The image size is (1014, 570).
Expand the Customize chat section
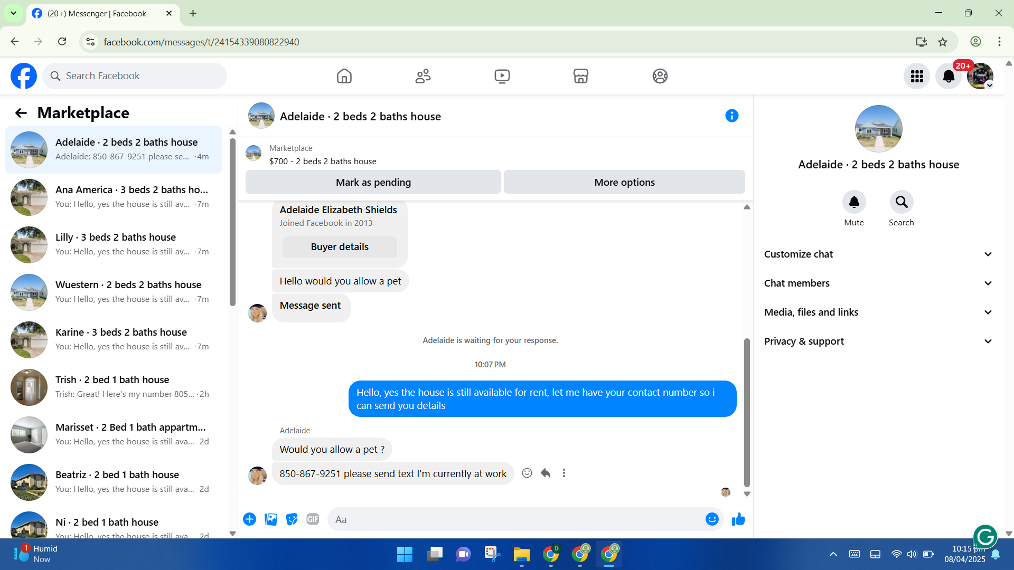click(878, 254)
